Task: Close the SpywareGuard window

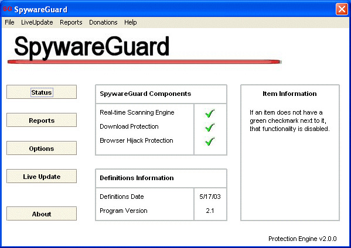Action: (342, 9)
